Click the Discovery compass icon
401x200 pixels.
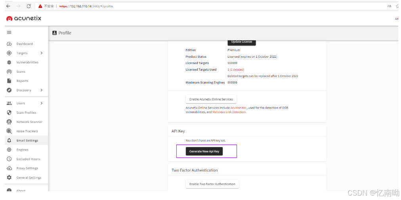(x=9, y=90)
